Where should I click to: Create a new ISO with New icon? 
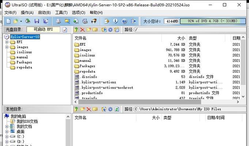point(8,21)
